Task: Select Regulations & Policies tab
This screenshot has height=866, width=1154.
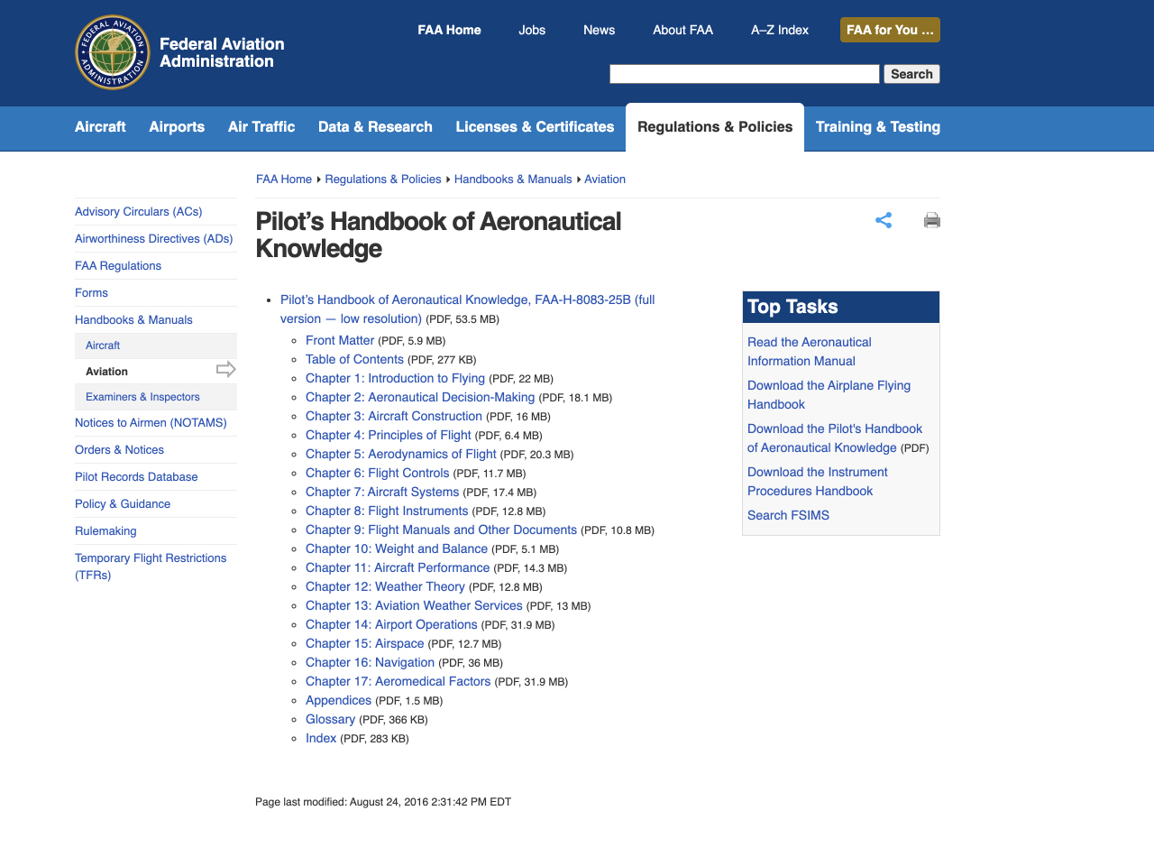Action: 715,127
